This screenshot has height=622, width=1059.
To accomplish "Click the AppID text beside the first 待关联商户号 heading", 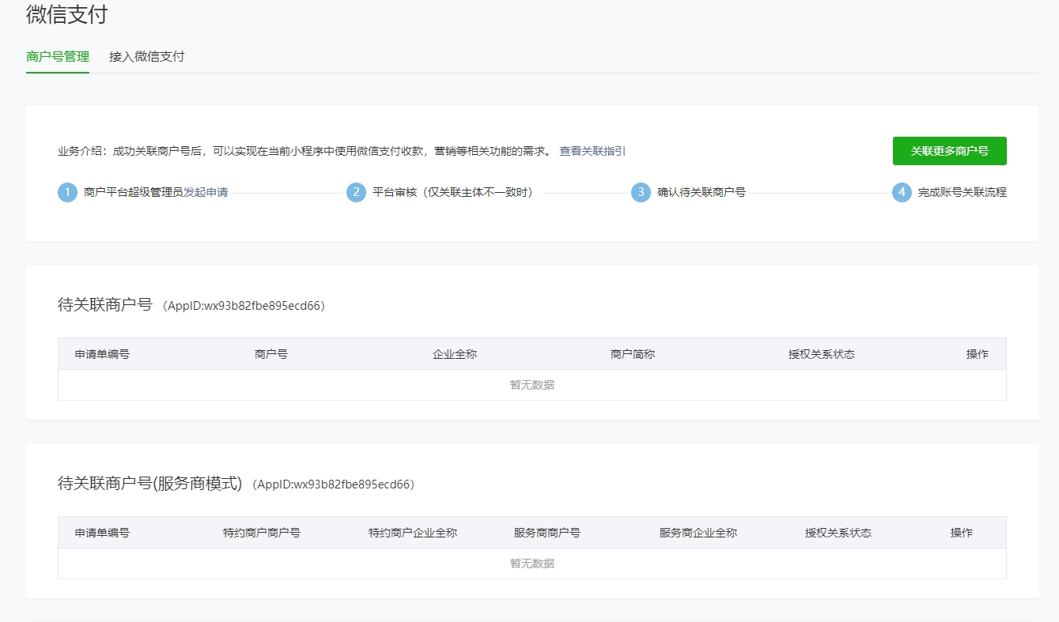I will pyautogui.click(x=244, y=306).
